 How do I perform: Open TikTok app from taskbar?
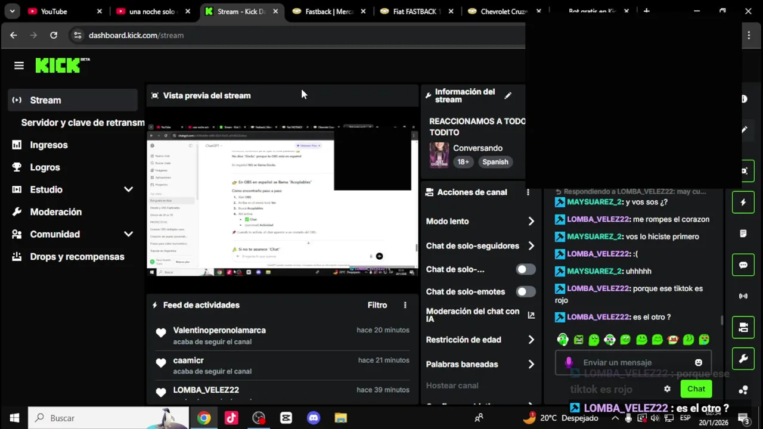pos(231,418)
